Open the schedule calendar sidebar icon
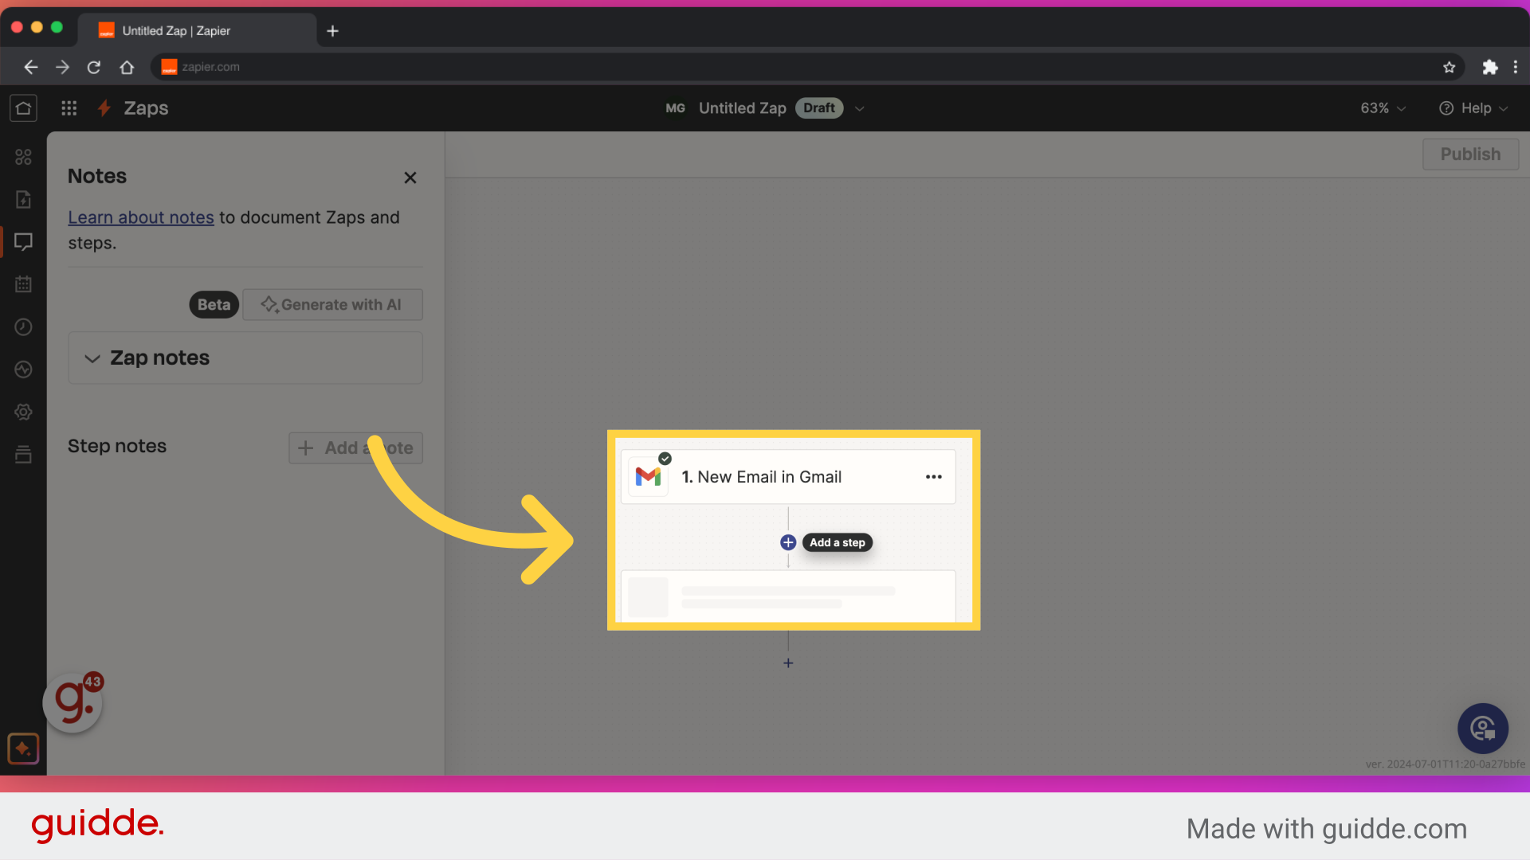Image resolution: width=1530 pixels, height=860 pixels. click(23, 284)
